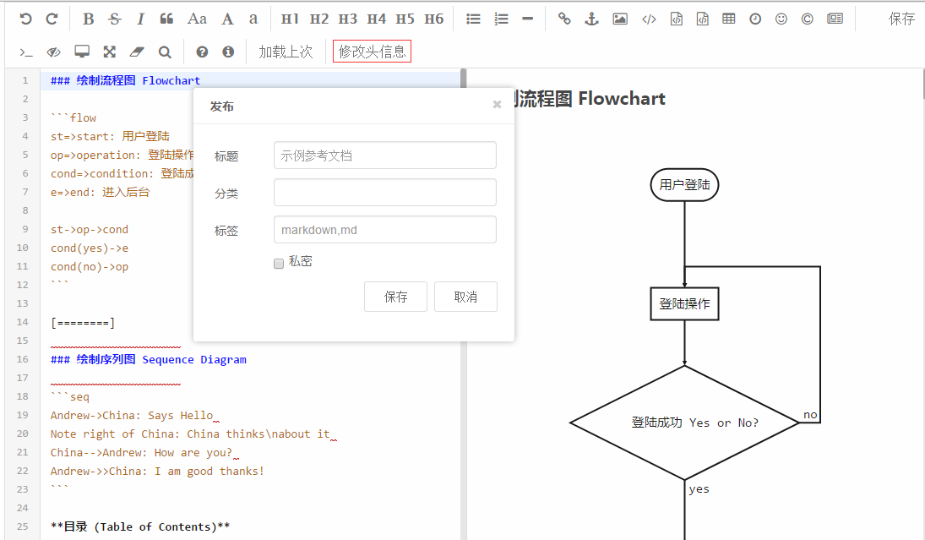Insert a table

728,19
